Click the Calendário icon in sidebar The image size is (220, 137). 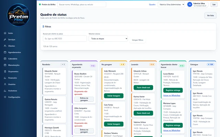click(x=5, y=59)
